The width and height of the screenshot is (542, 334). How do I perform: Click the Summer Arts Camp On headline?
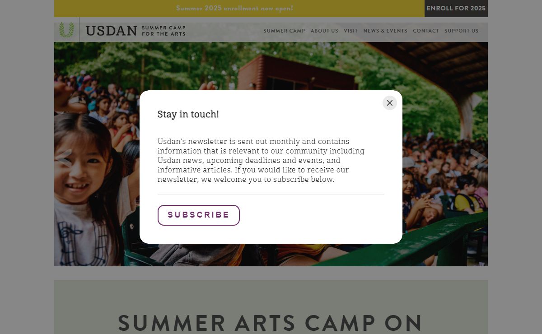coord(270,322)
